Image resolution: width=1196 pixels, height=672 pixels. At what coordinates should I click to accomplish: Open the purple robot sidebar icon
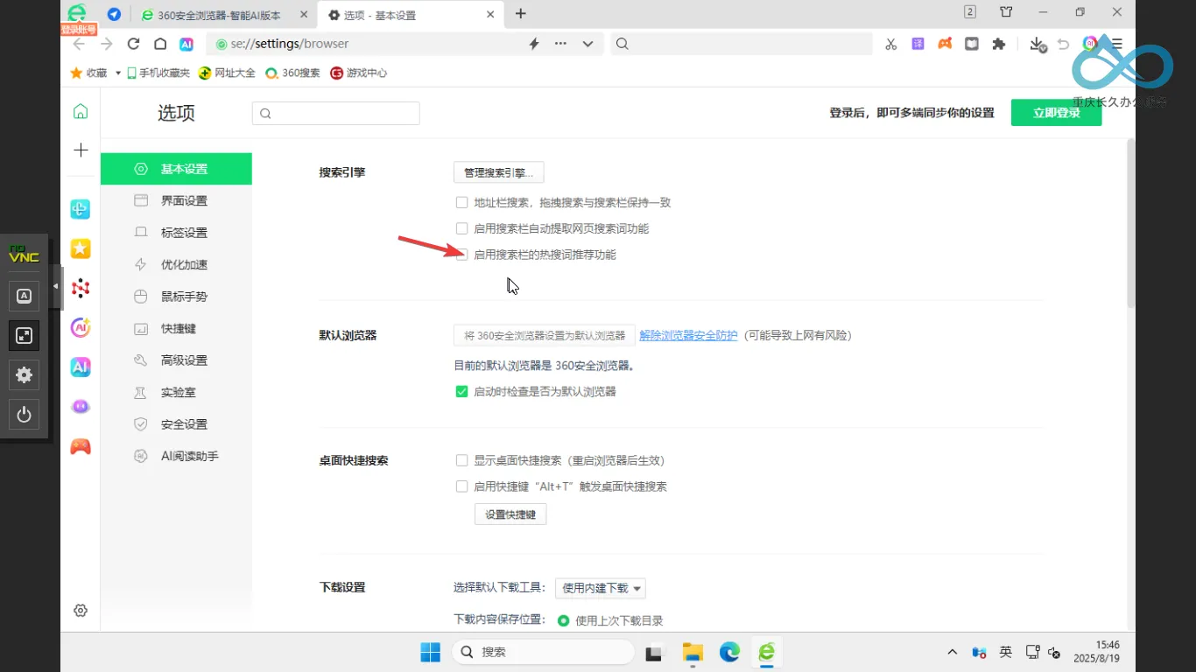pyautogui.click(x=81, y=407)
